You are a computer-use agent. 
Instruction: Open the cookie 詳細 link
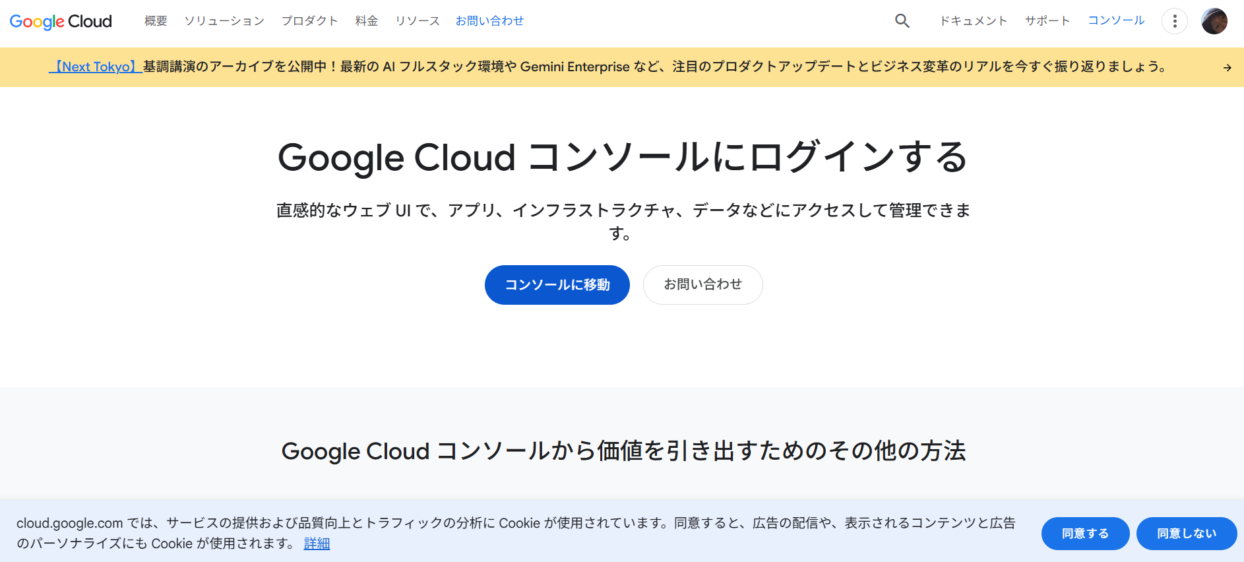point(317,544)
